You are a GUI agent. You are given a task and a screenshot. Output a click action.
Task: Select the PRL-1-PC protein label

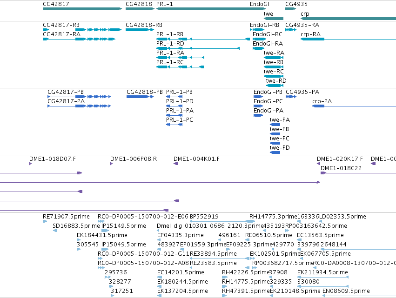tap(179, 120)
